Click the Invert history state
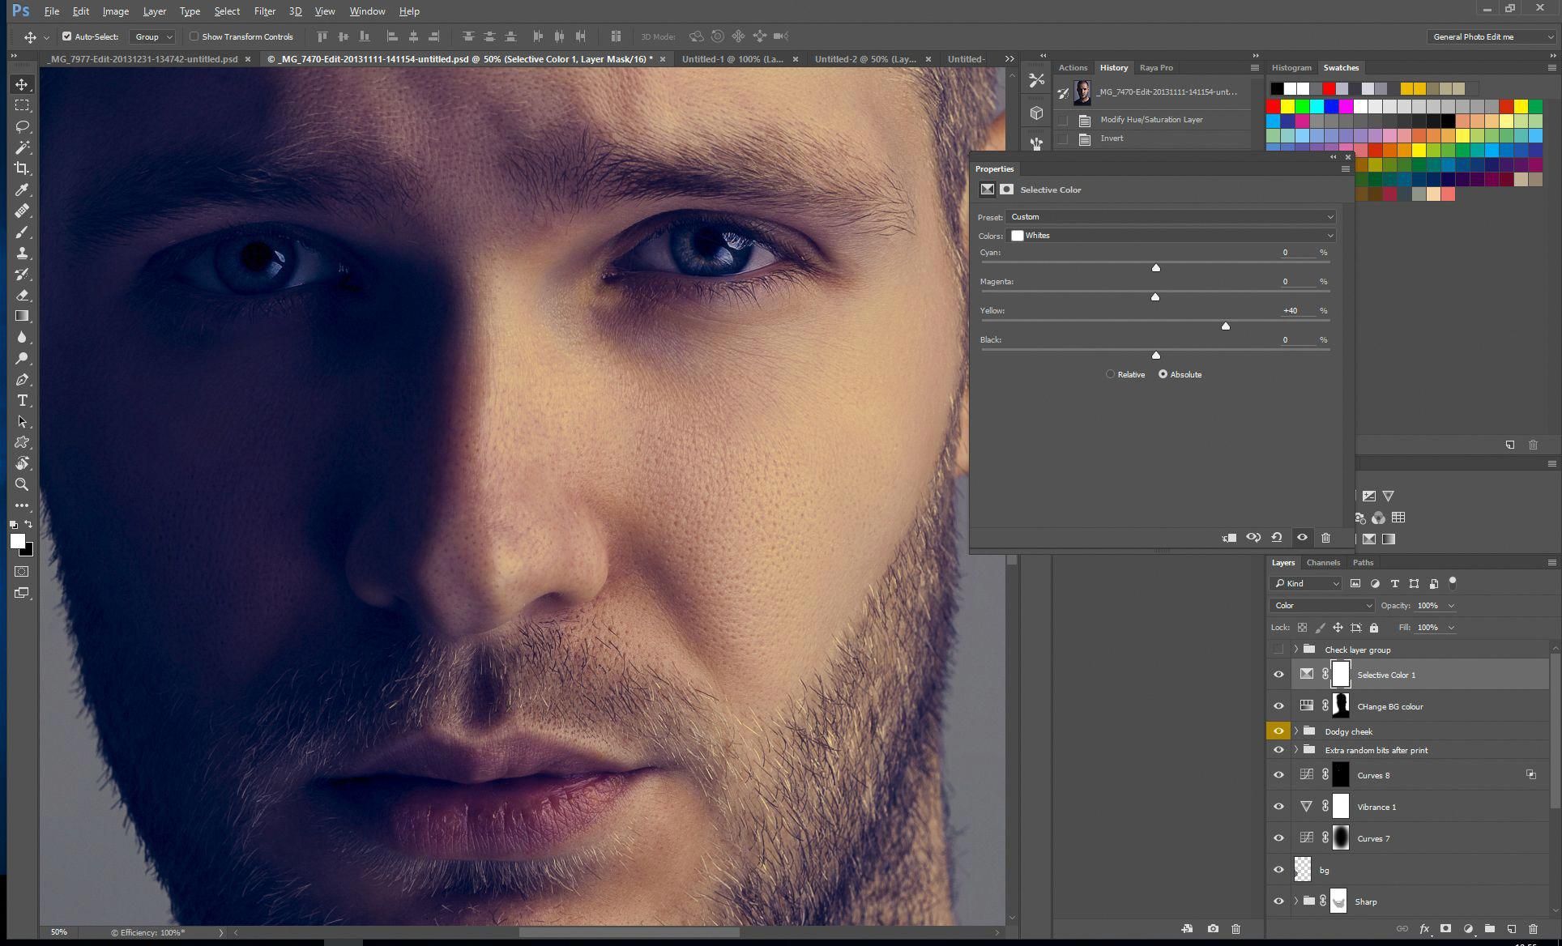This screenshot has height=946, width=1562. (x=1112, y=138)
